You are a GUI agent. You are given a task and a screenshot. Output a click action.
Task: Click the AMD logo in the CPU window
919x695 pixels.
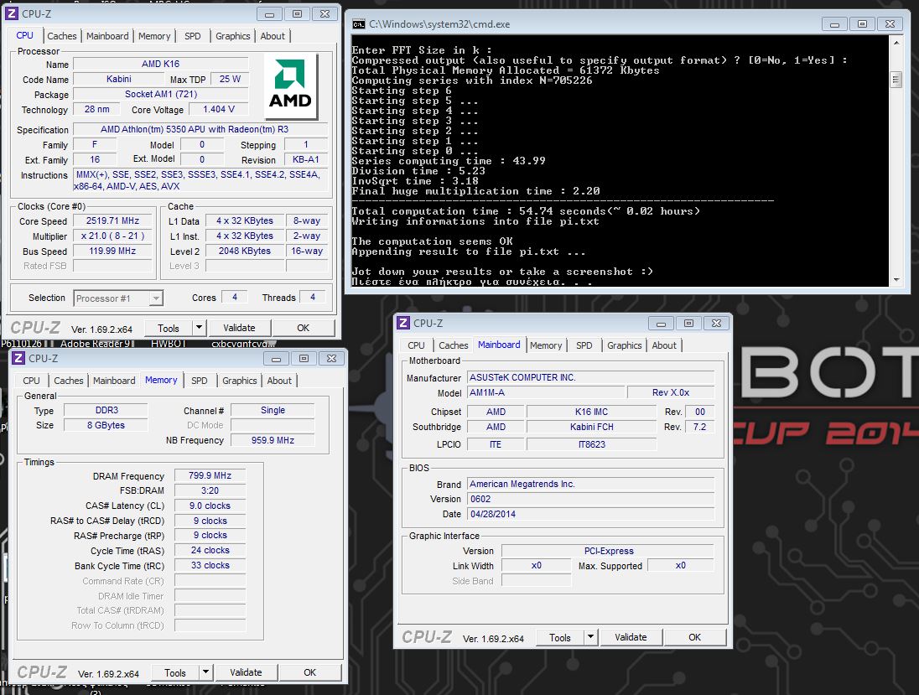point(291,86)
